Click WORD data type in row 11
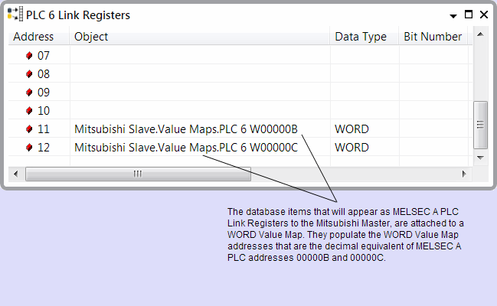 pos(351,129)
